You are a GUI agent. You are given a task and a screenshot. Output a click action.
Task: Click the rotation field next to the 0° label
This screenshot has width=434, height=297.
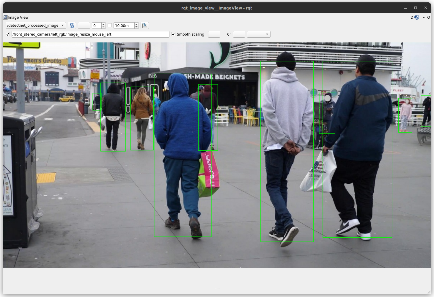click(x=239, y=34)
